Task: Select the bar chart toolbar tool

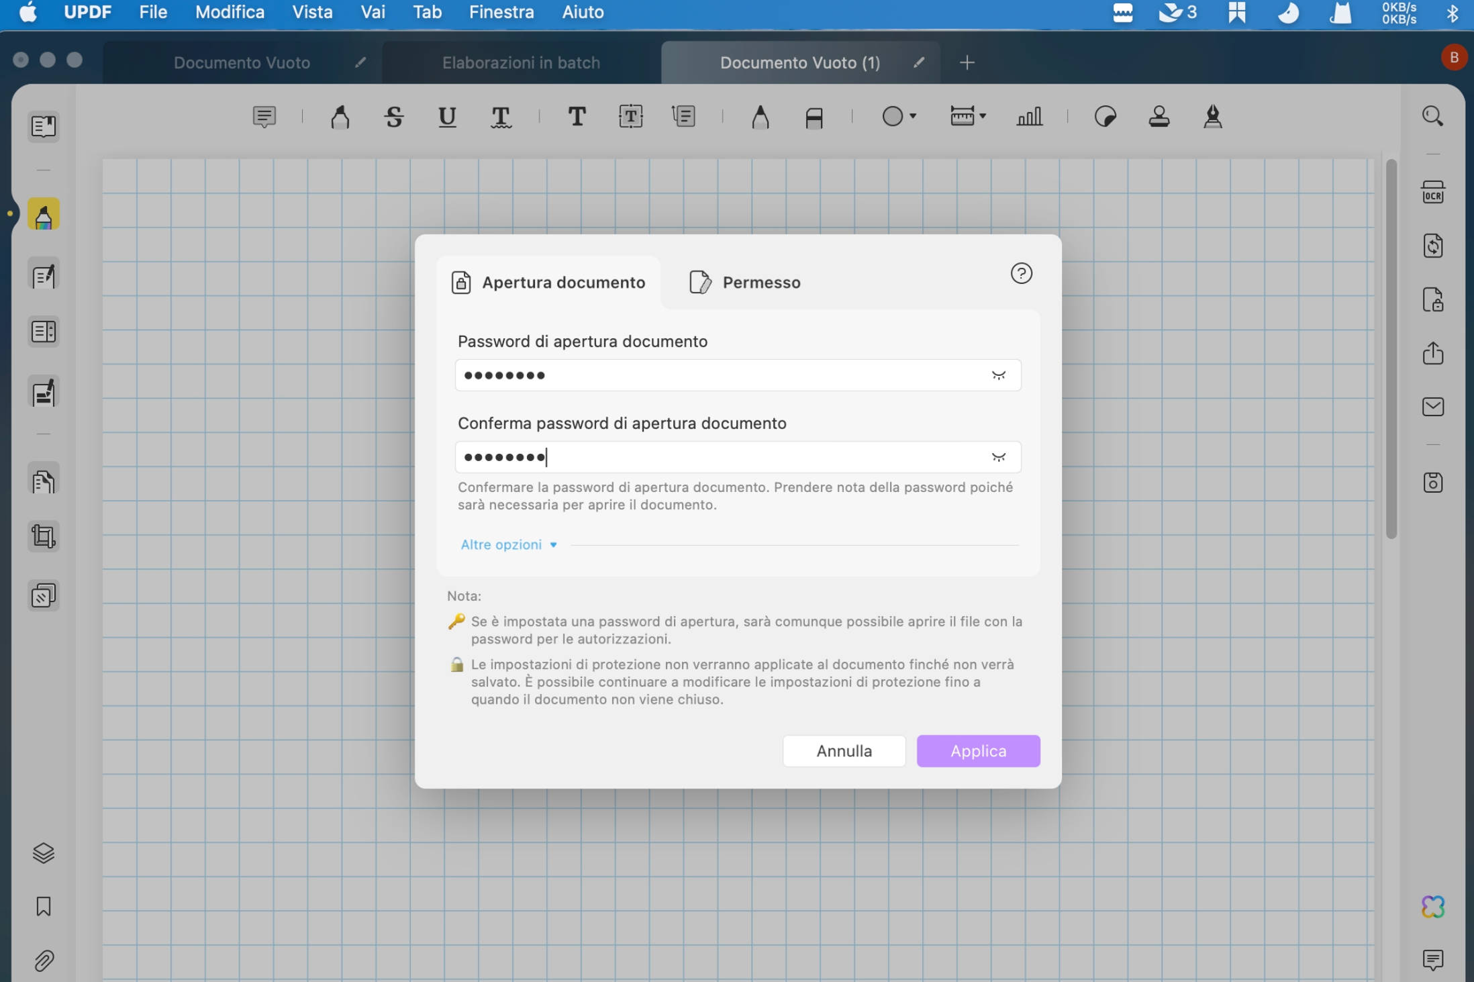Action: (x=1029, y=117)
